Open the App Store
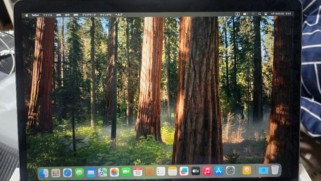This screenshot has height=181, width=321. click(219, 172)
